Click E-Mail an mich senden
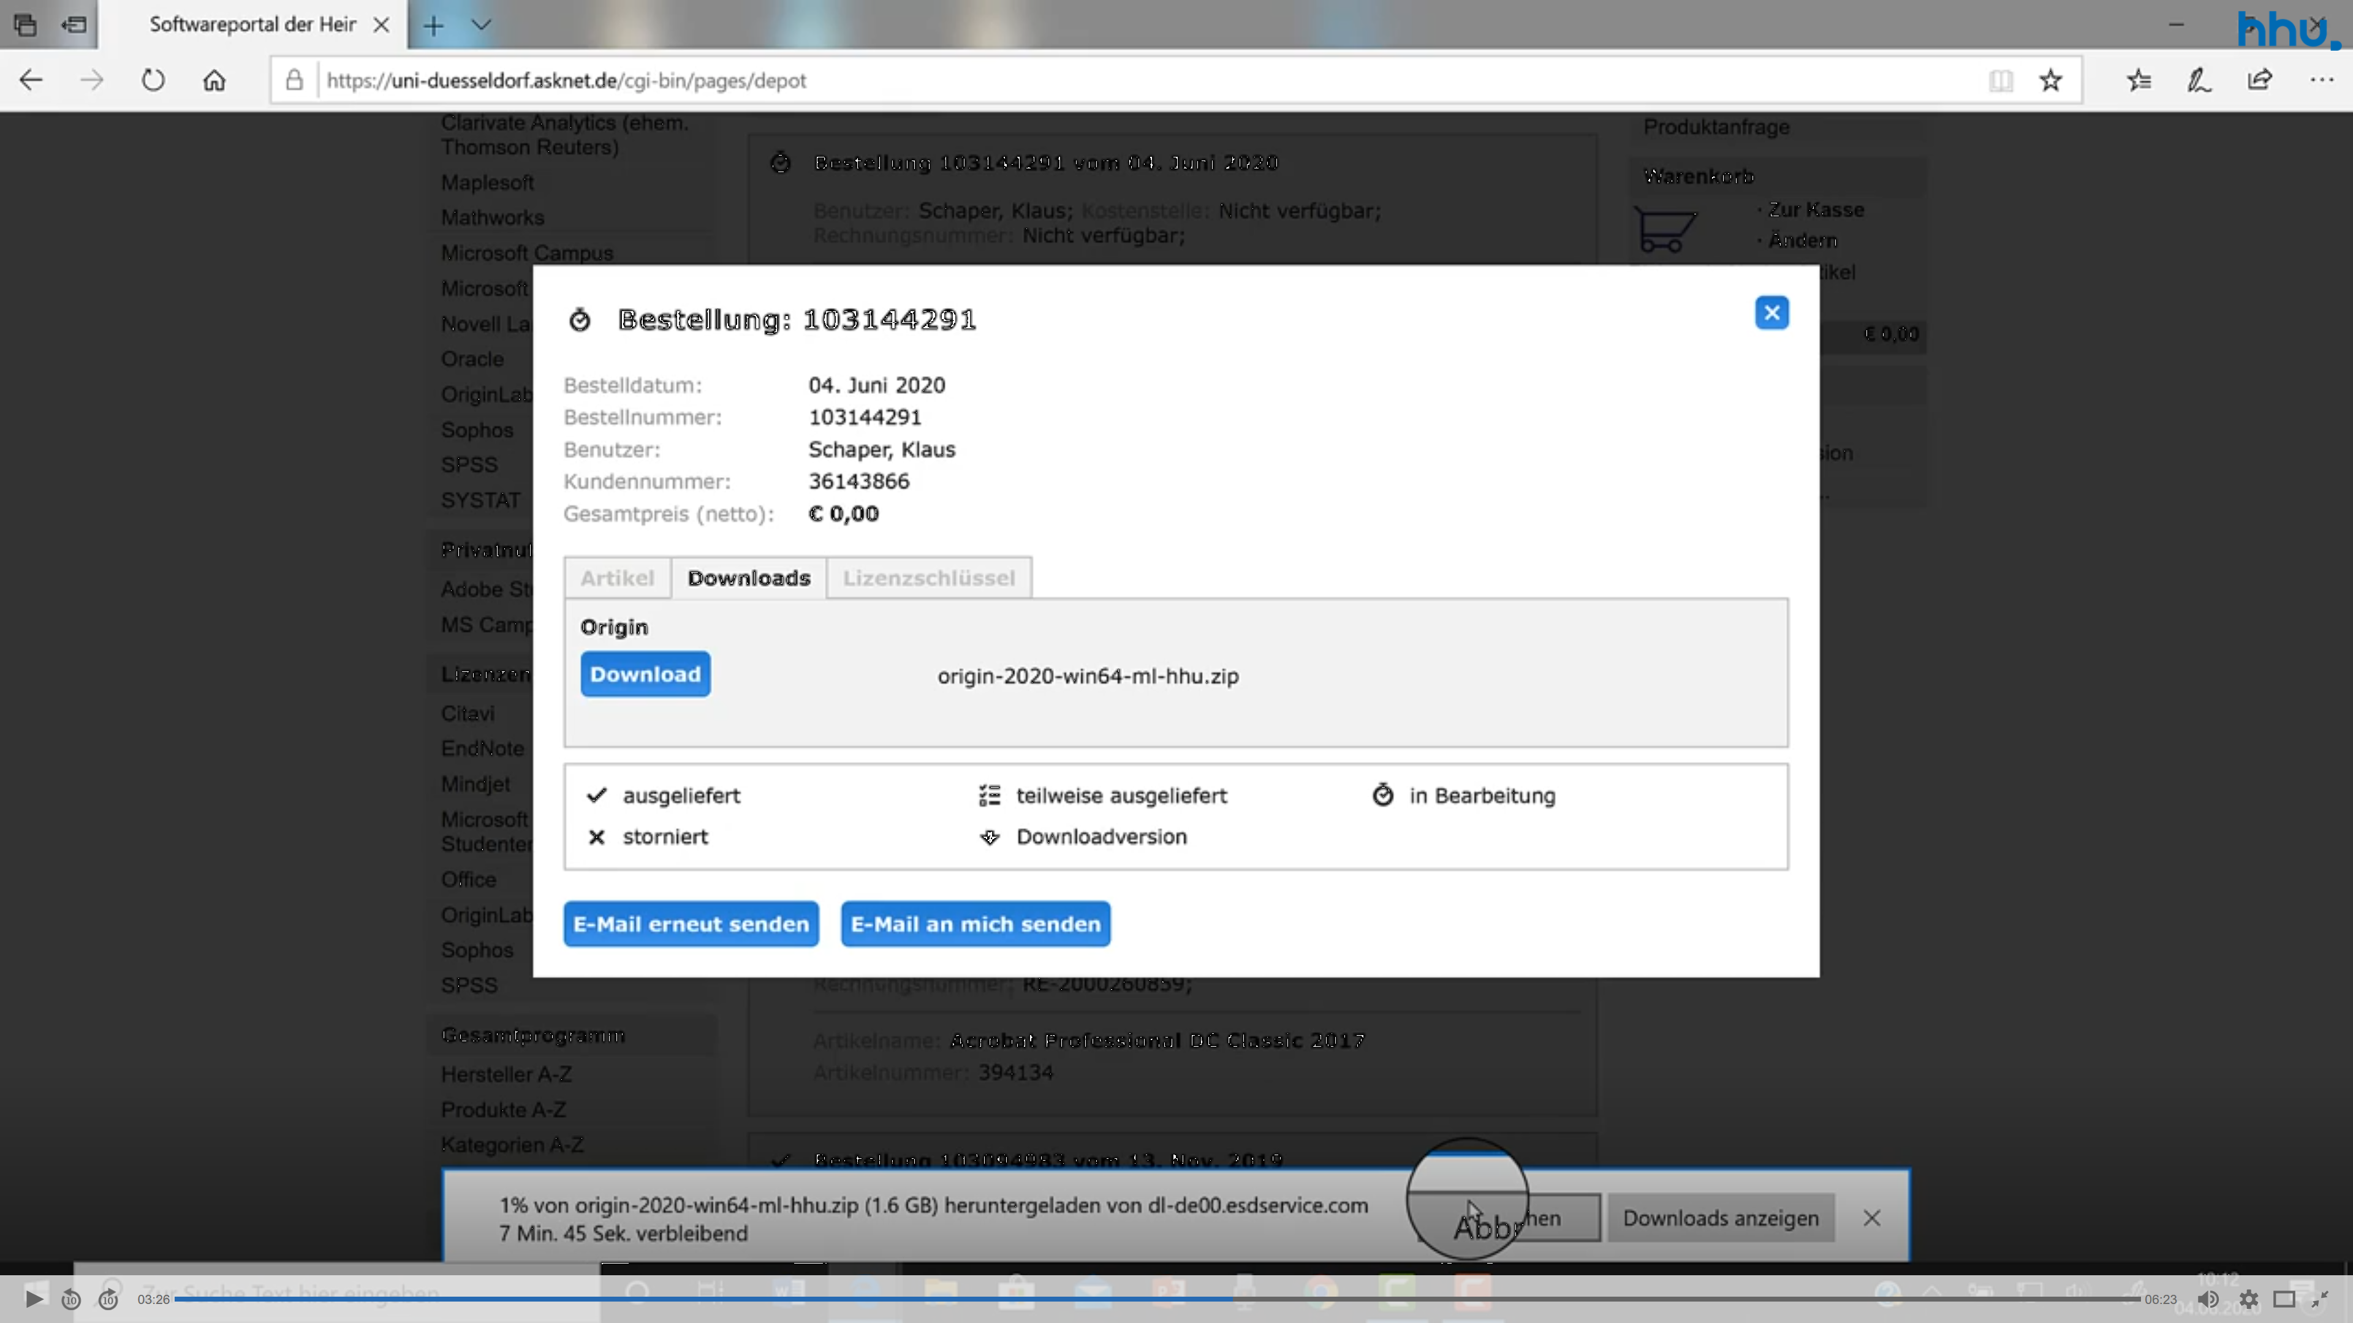The image size is (2353, 1323). (x=976, y=924)
